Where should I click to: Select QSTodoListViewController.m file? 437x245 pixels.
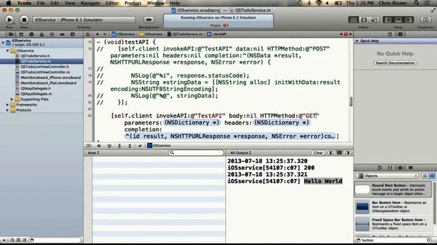point(45,72)
